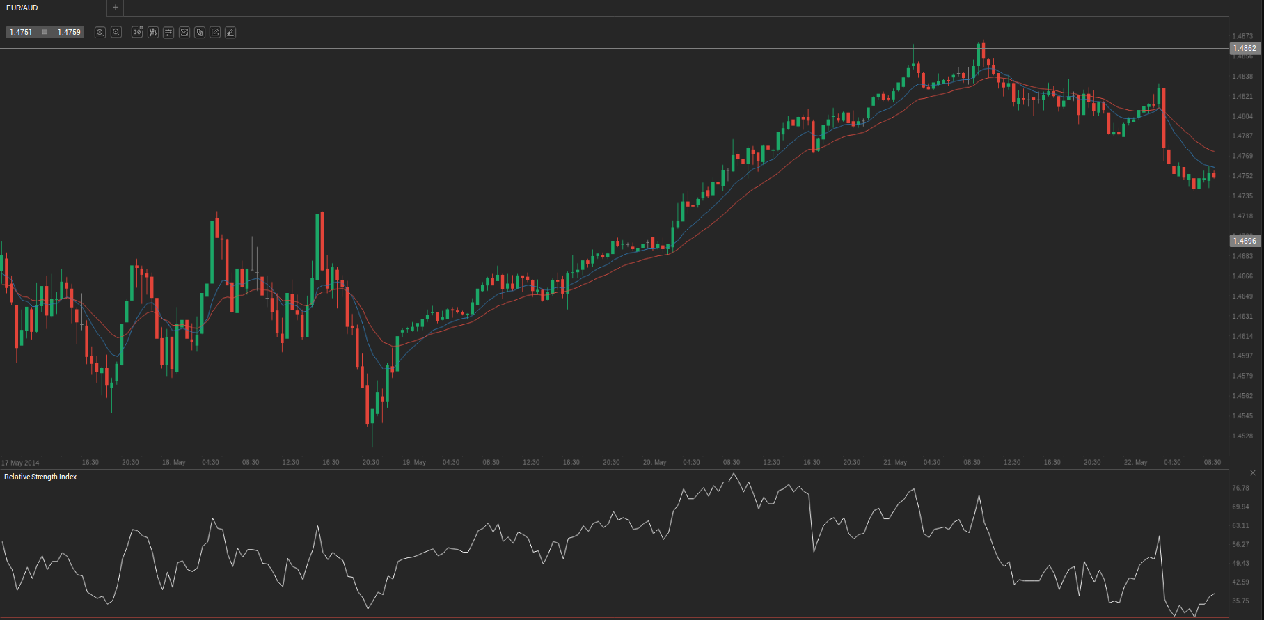Screen dimensions: 1264x620
Task: Select the pencil drawing tool icon
Action: (x=230, y=32)
